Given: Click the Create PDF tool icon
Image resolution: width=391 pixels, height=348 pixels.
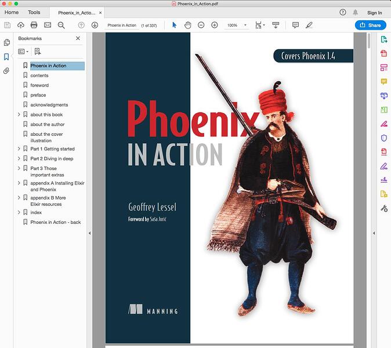Looking at the screenshot, I should 384,53.
